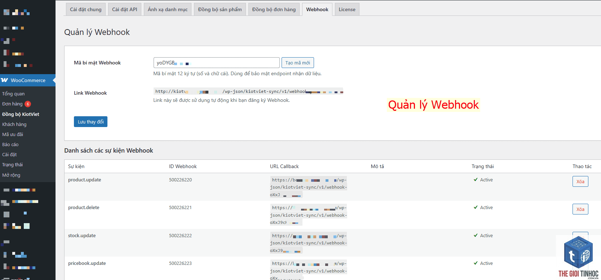Image resolution: width=601 pixels, height=280 pixels.
Task: Open Báo cáo submenu
Action: click(10, 144)
